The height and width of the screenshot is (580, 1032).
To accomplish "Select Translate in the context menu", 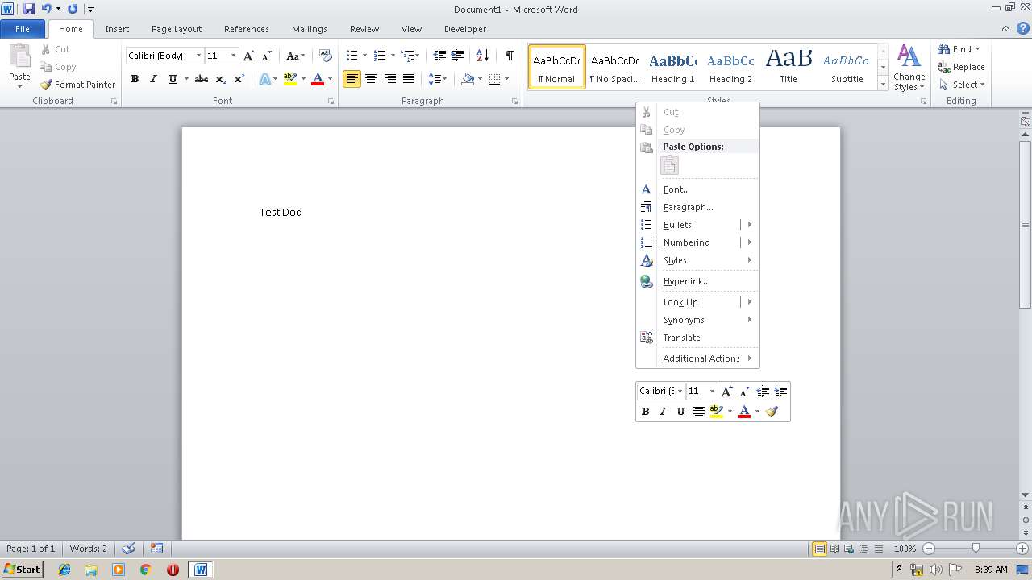I will click(x=697, y=338).
